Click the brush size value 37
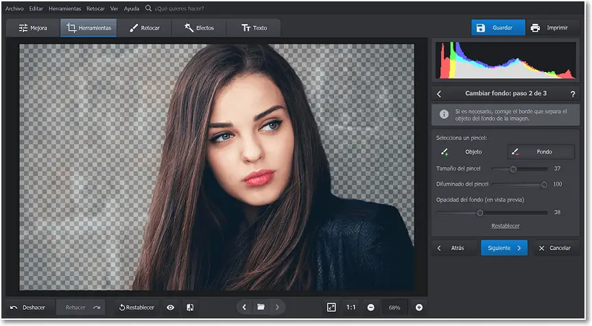 [557, 168]
